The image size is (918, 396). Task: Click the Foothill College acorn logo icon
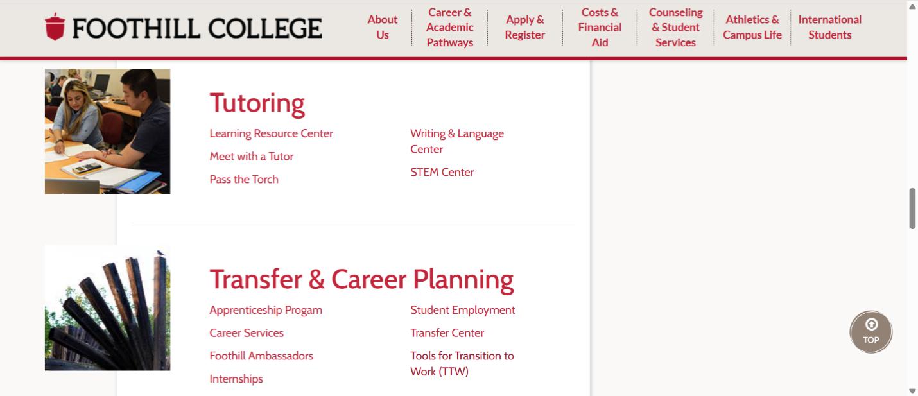55,27
